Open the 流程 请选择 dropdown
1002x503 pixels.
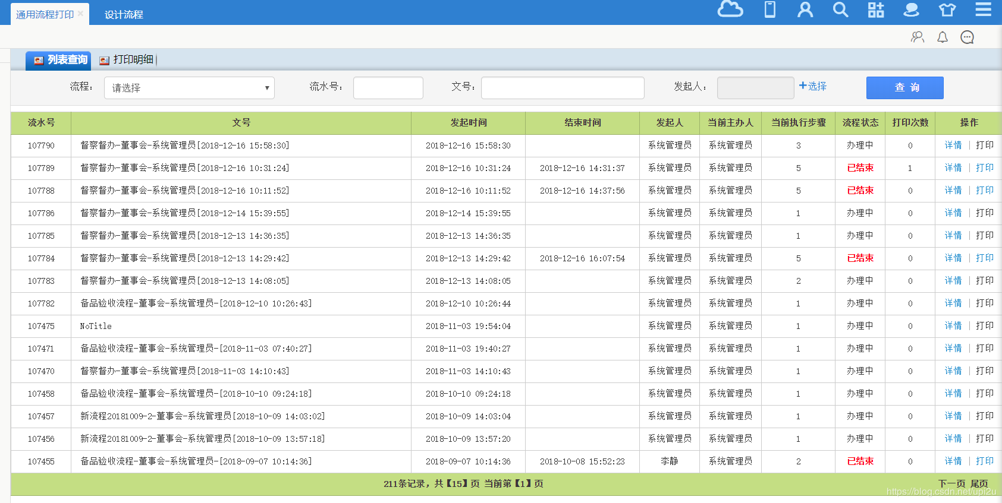pos(189,88)
